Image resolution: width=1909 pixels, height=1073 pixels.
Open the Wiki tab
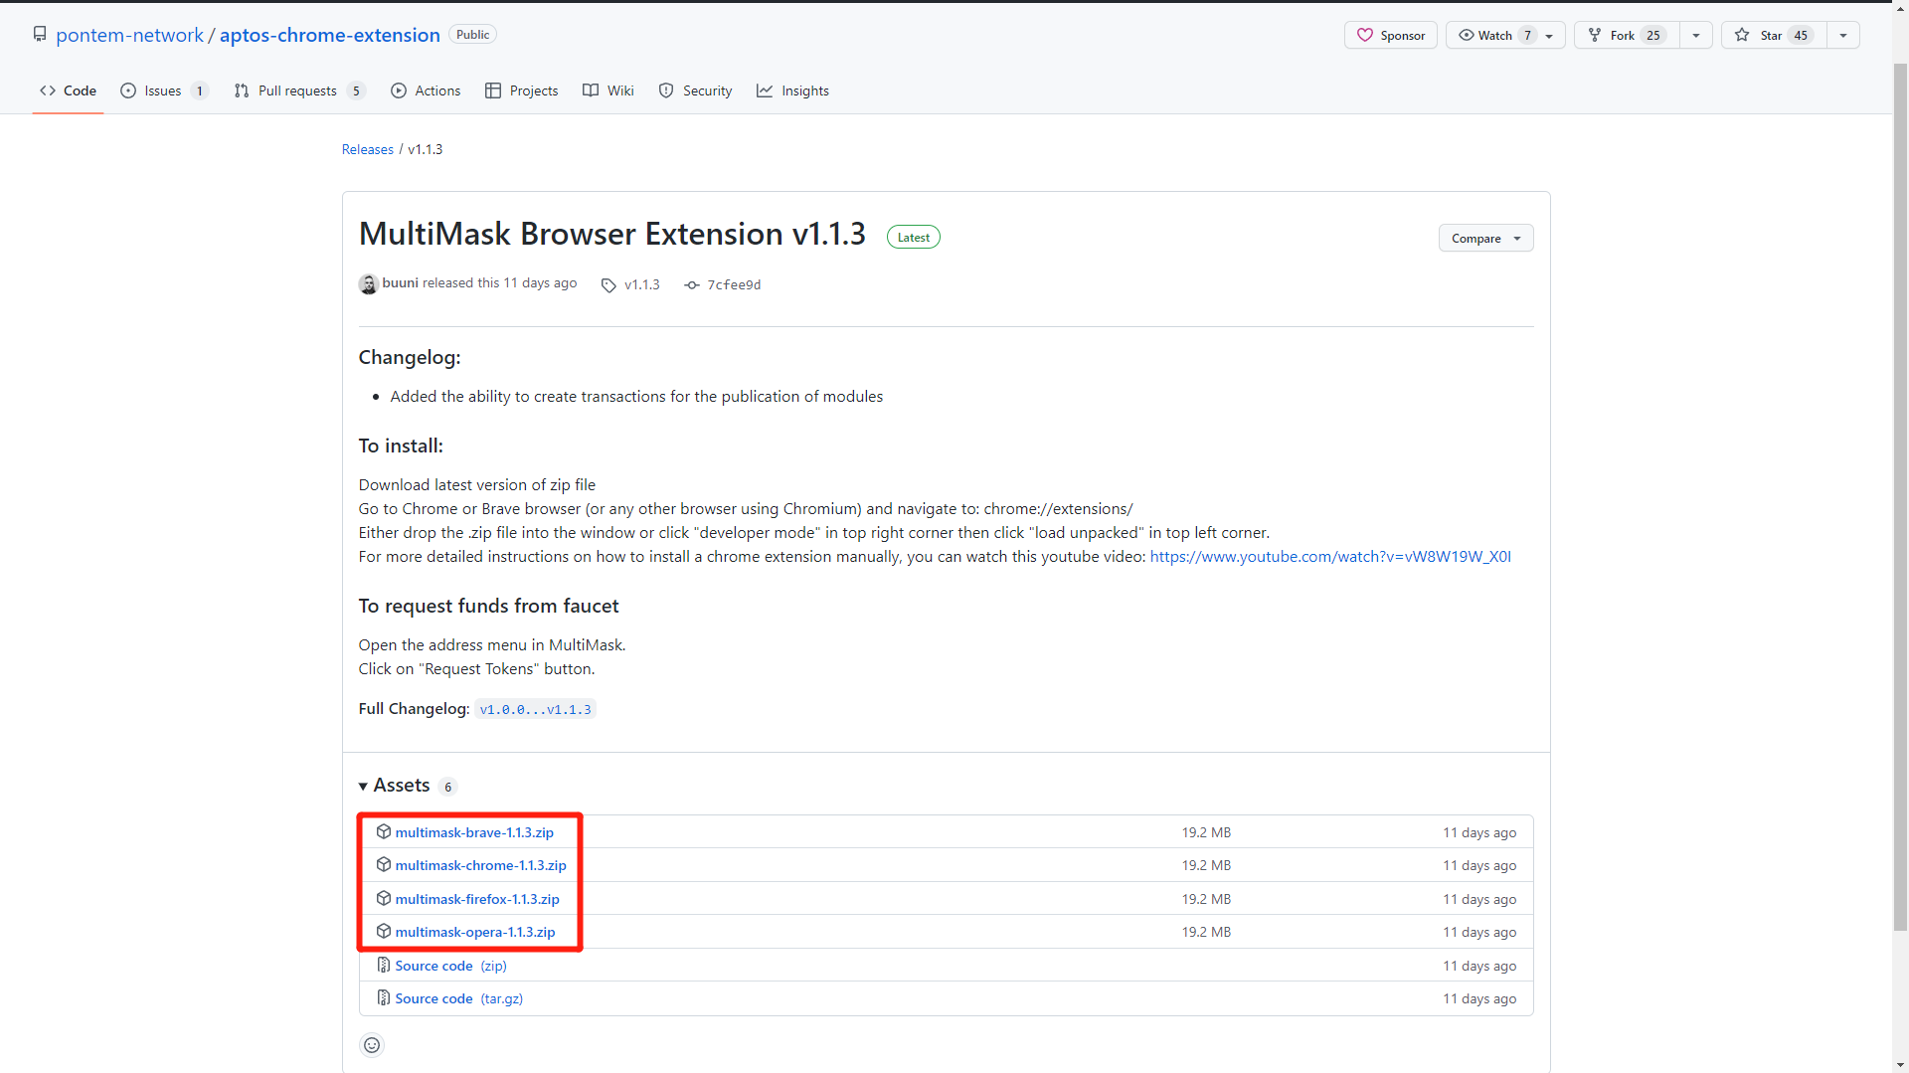[607, 90]
